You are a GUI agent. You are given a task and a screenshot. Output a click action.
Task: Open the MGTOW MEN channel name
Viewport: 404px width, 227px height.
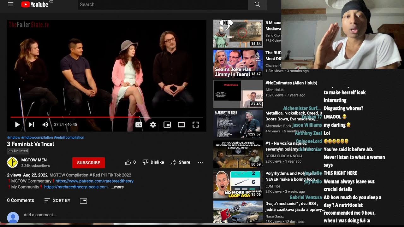[x=34, y=160]
